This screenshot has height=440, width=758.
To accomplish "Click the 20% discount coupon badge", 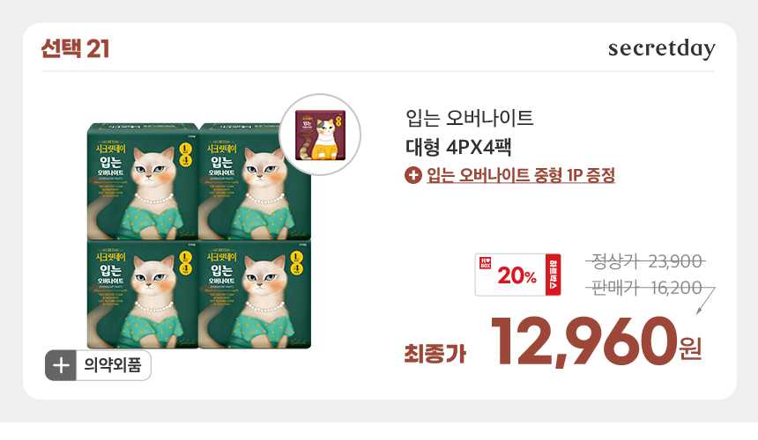I will 517,275.
